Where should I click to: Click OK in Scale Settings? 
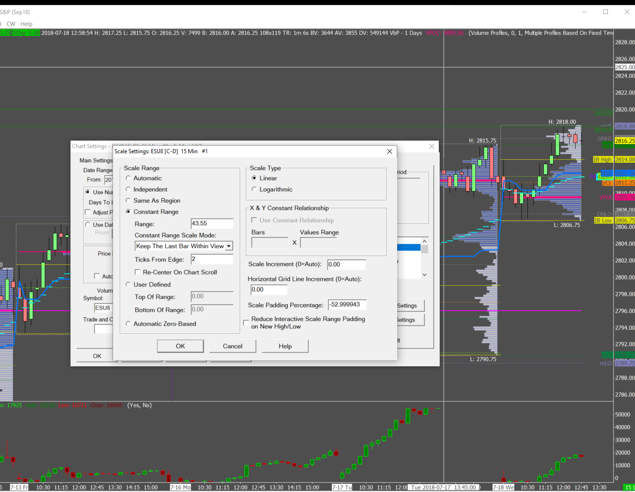pyautogui.click(x=180, y=346)
